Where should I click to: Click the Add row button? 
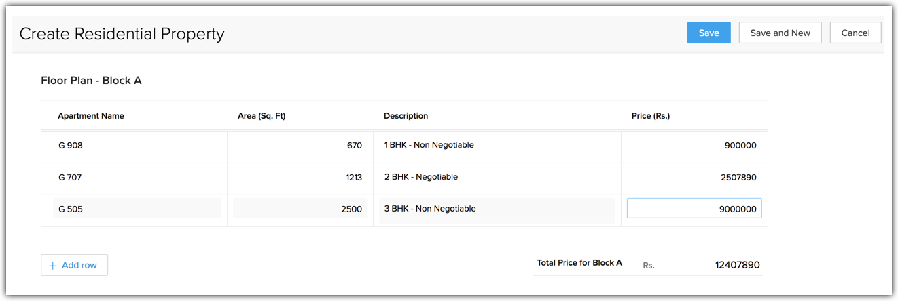pos(74,265)
